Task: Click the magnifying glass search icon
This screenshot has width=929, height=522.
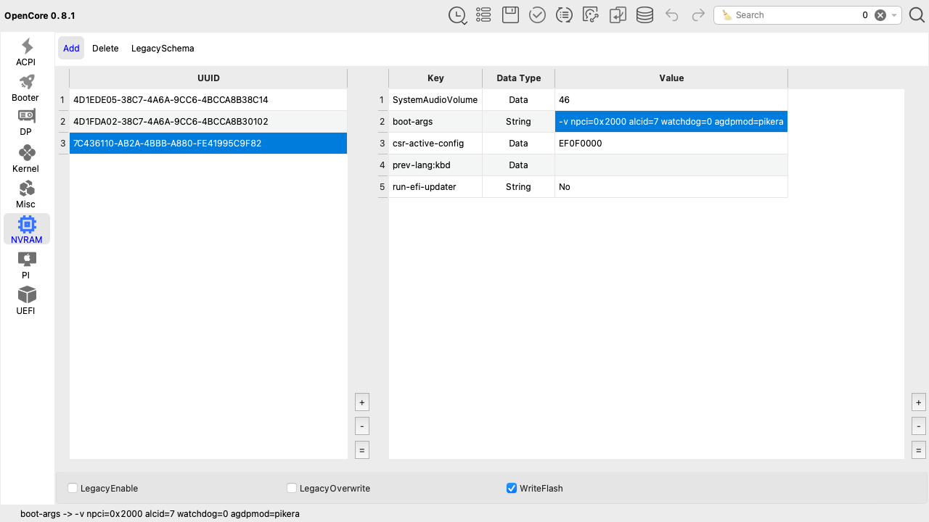Action: click(917, 15)
